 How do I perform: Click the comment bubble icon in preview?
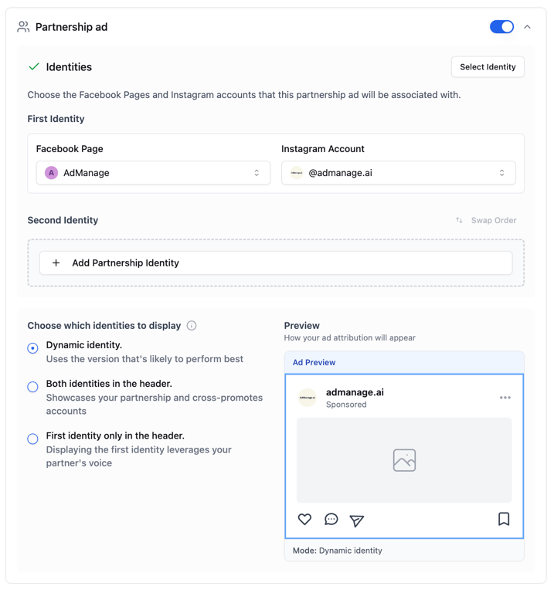[x=331, y=519]
